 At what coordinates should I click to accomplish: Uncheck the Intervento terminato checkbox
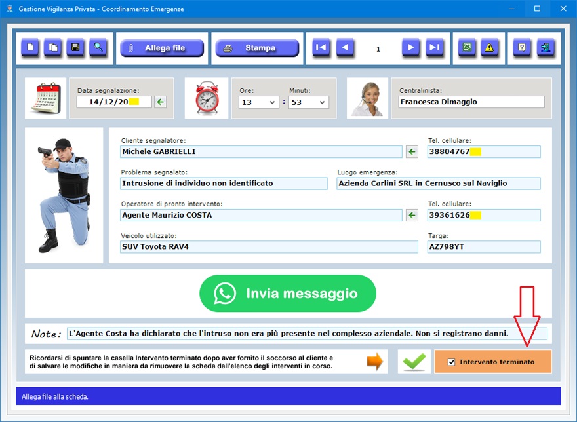pos(451,362)
